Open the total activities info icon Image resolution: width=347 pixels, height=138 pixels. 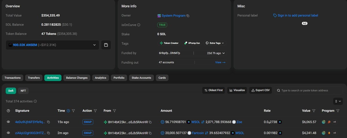pyautogui.click(x=35, y=101)
